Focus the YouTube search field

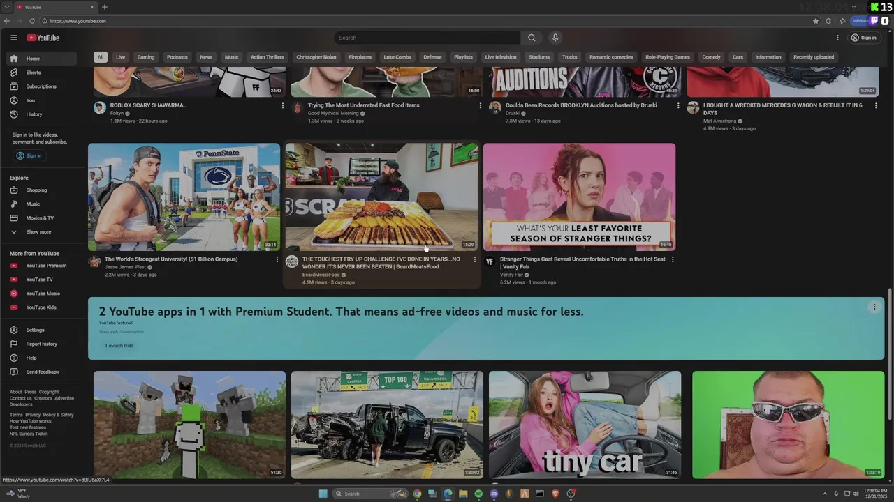(x=427, y=38)
